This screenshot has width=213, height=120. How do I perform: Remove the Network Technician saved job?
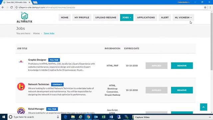coord(182,90)
